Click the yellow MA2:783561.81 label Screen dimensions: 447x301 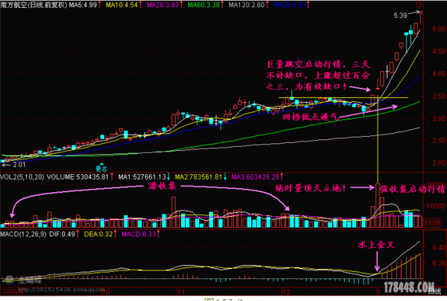point(199,177)
